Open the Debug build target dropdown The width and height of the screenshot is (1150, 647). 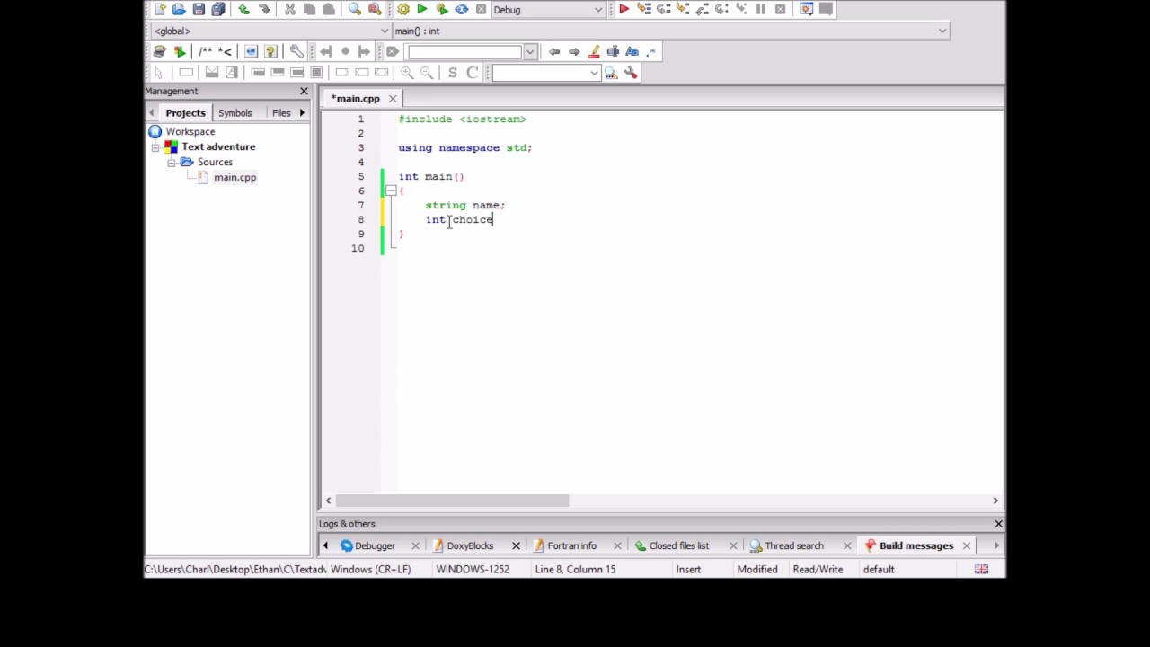pyautogui.click(x=547, y=10)
